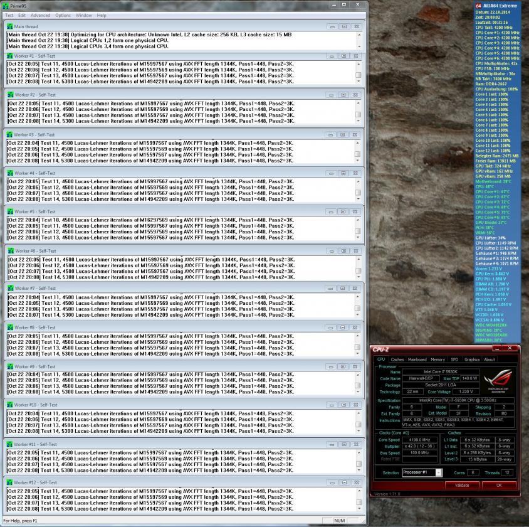
Task: Minimize the Worker #10 Self-Test child window
Action: 332,405
